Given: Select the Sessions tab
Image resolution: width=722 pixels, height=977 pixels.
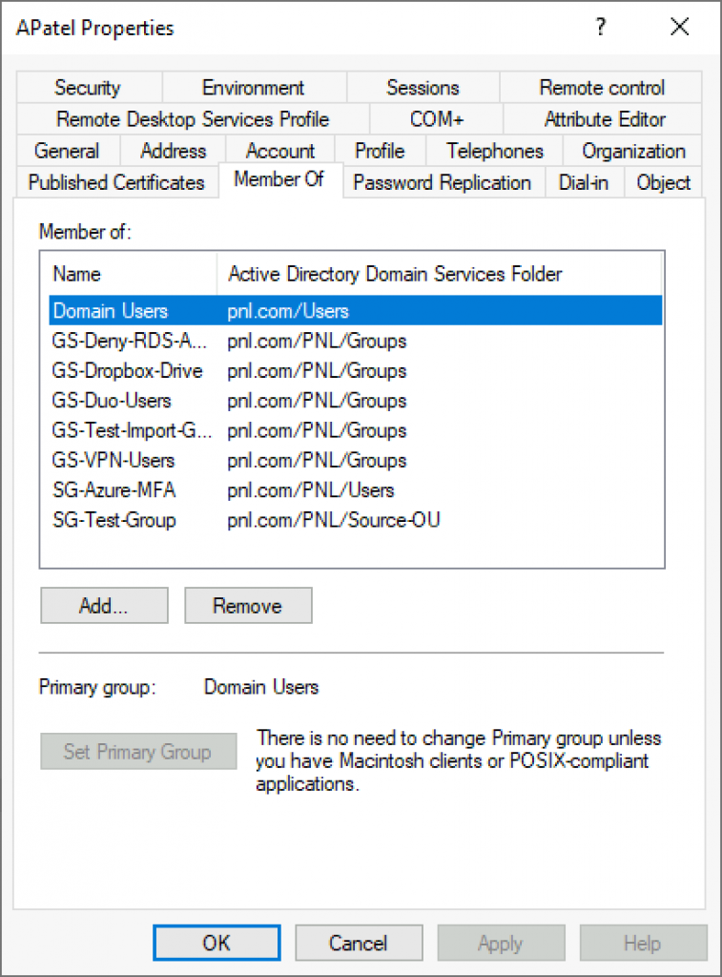Looking at the screenshot, I should 423,88.
